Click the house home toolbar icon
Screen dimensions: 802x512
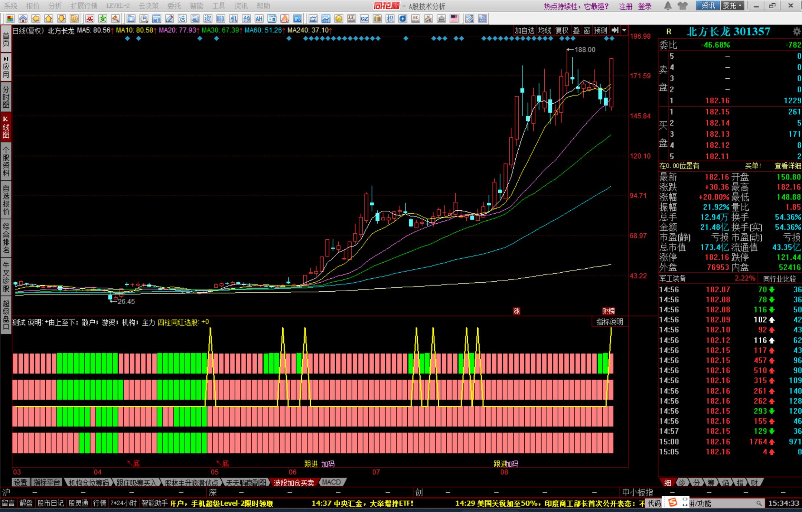coord(23,19)
